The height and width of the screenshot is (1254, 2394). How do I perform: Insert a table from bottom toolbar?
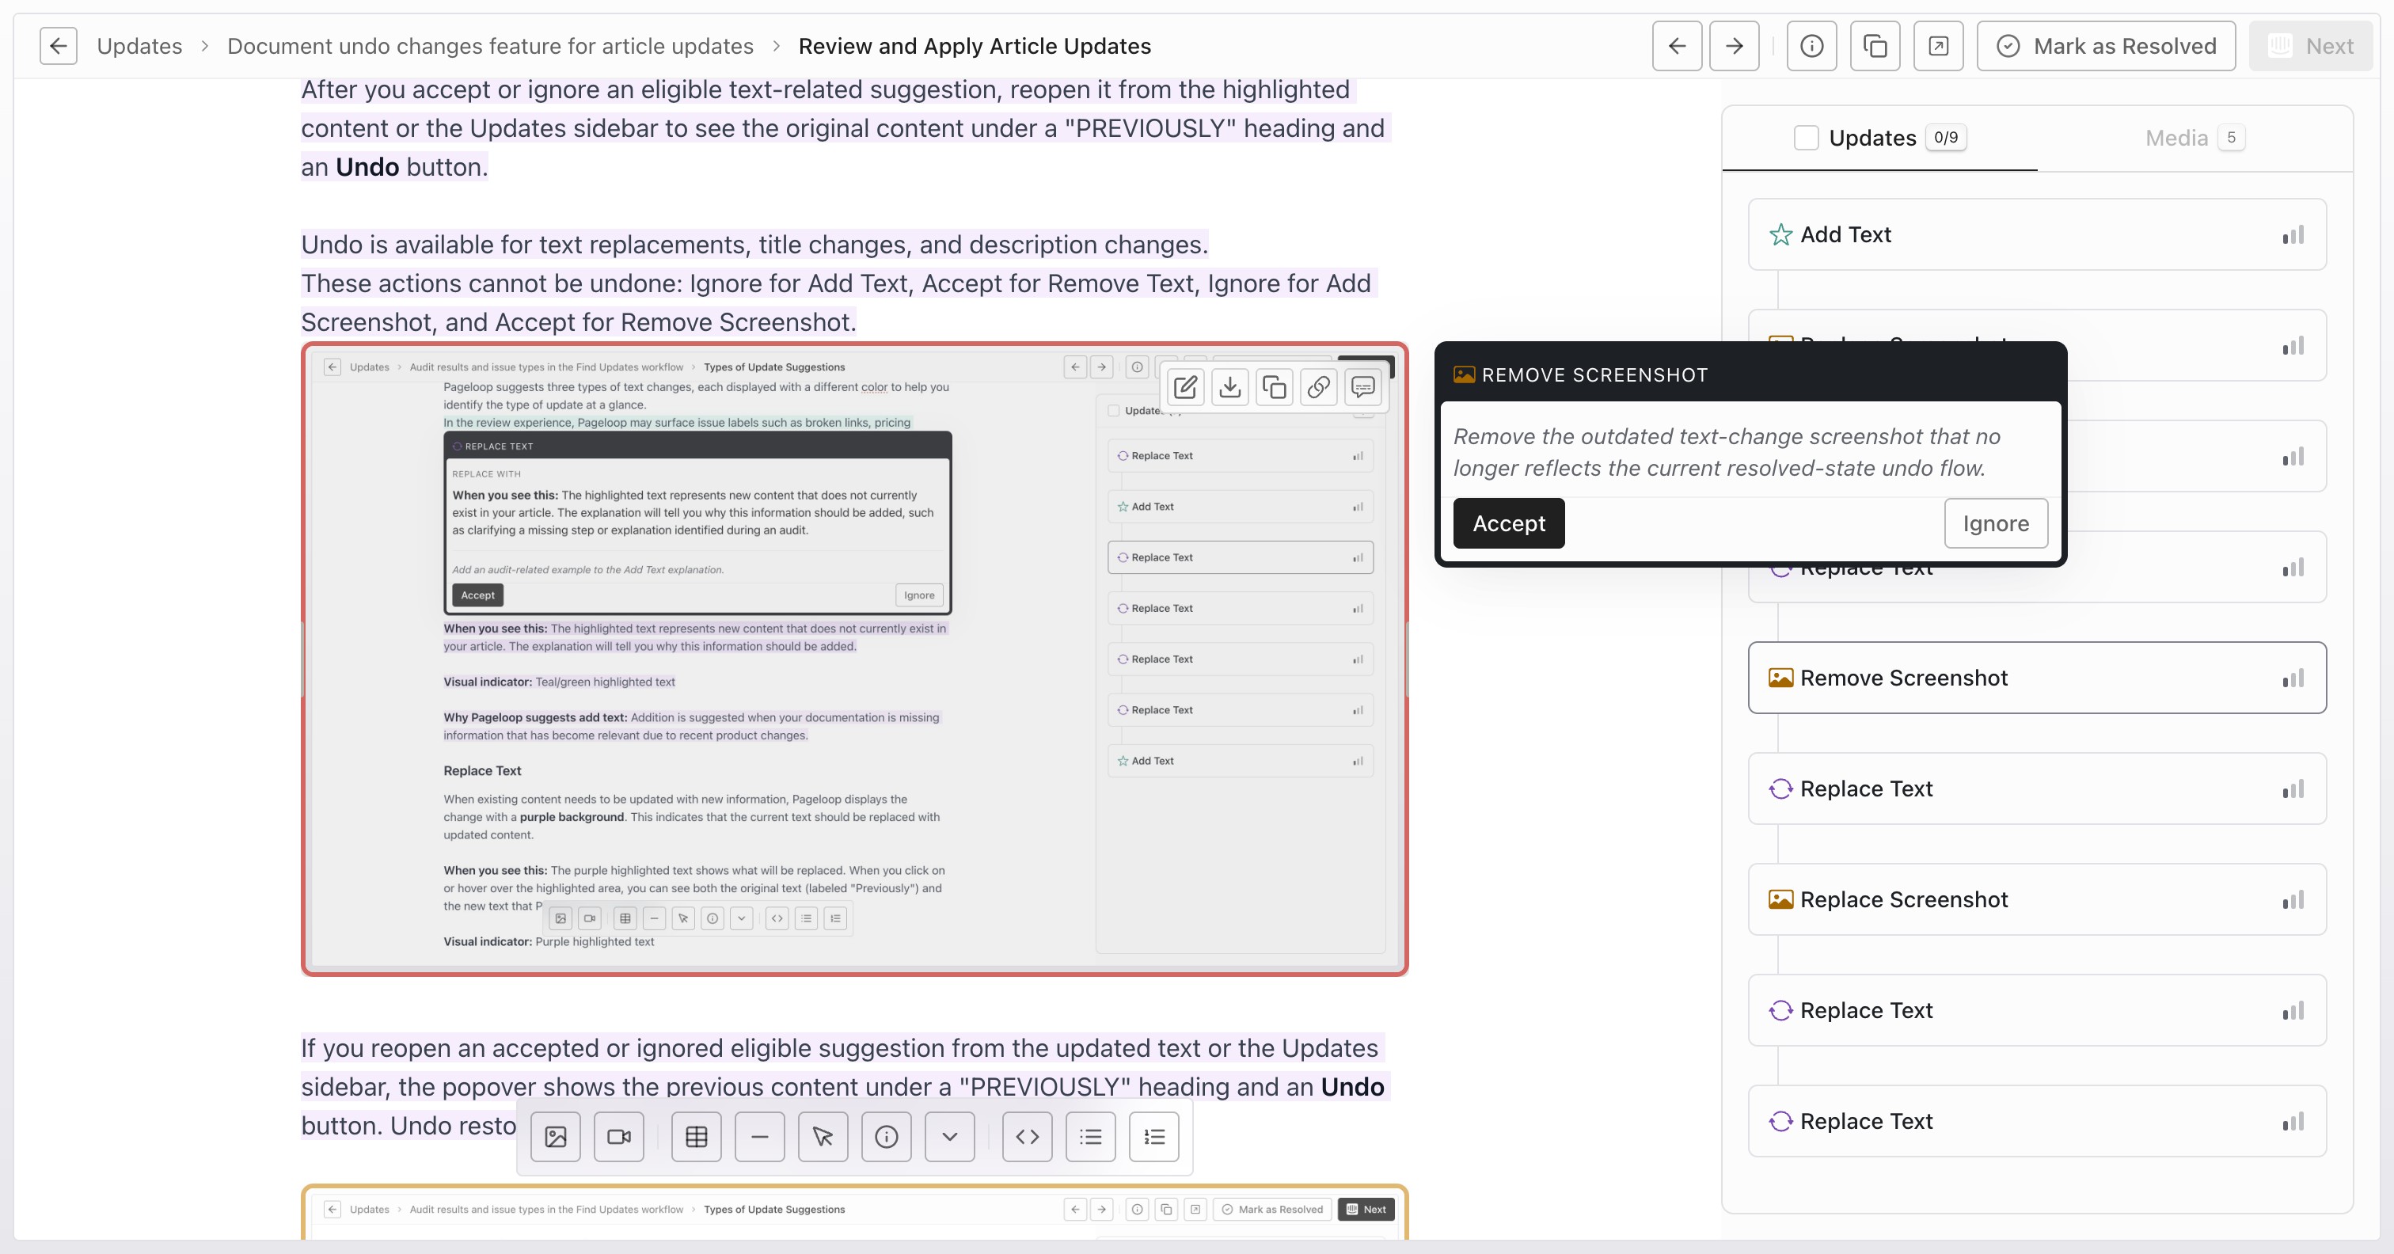click(696, 1136)
